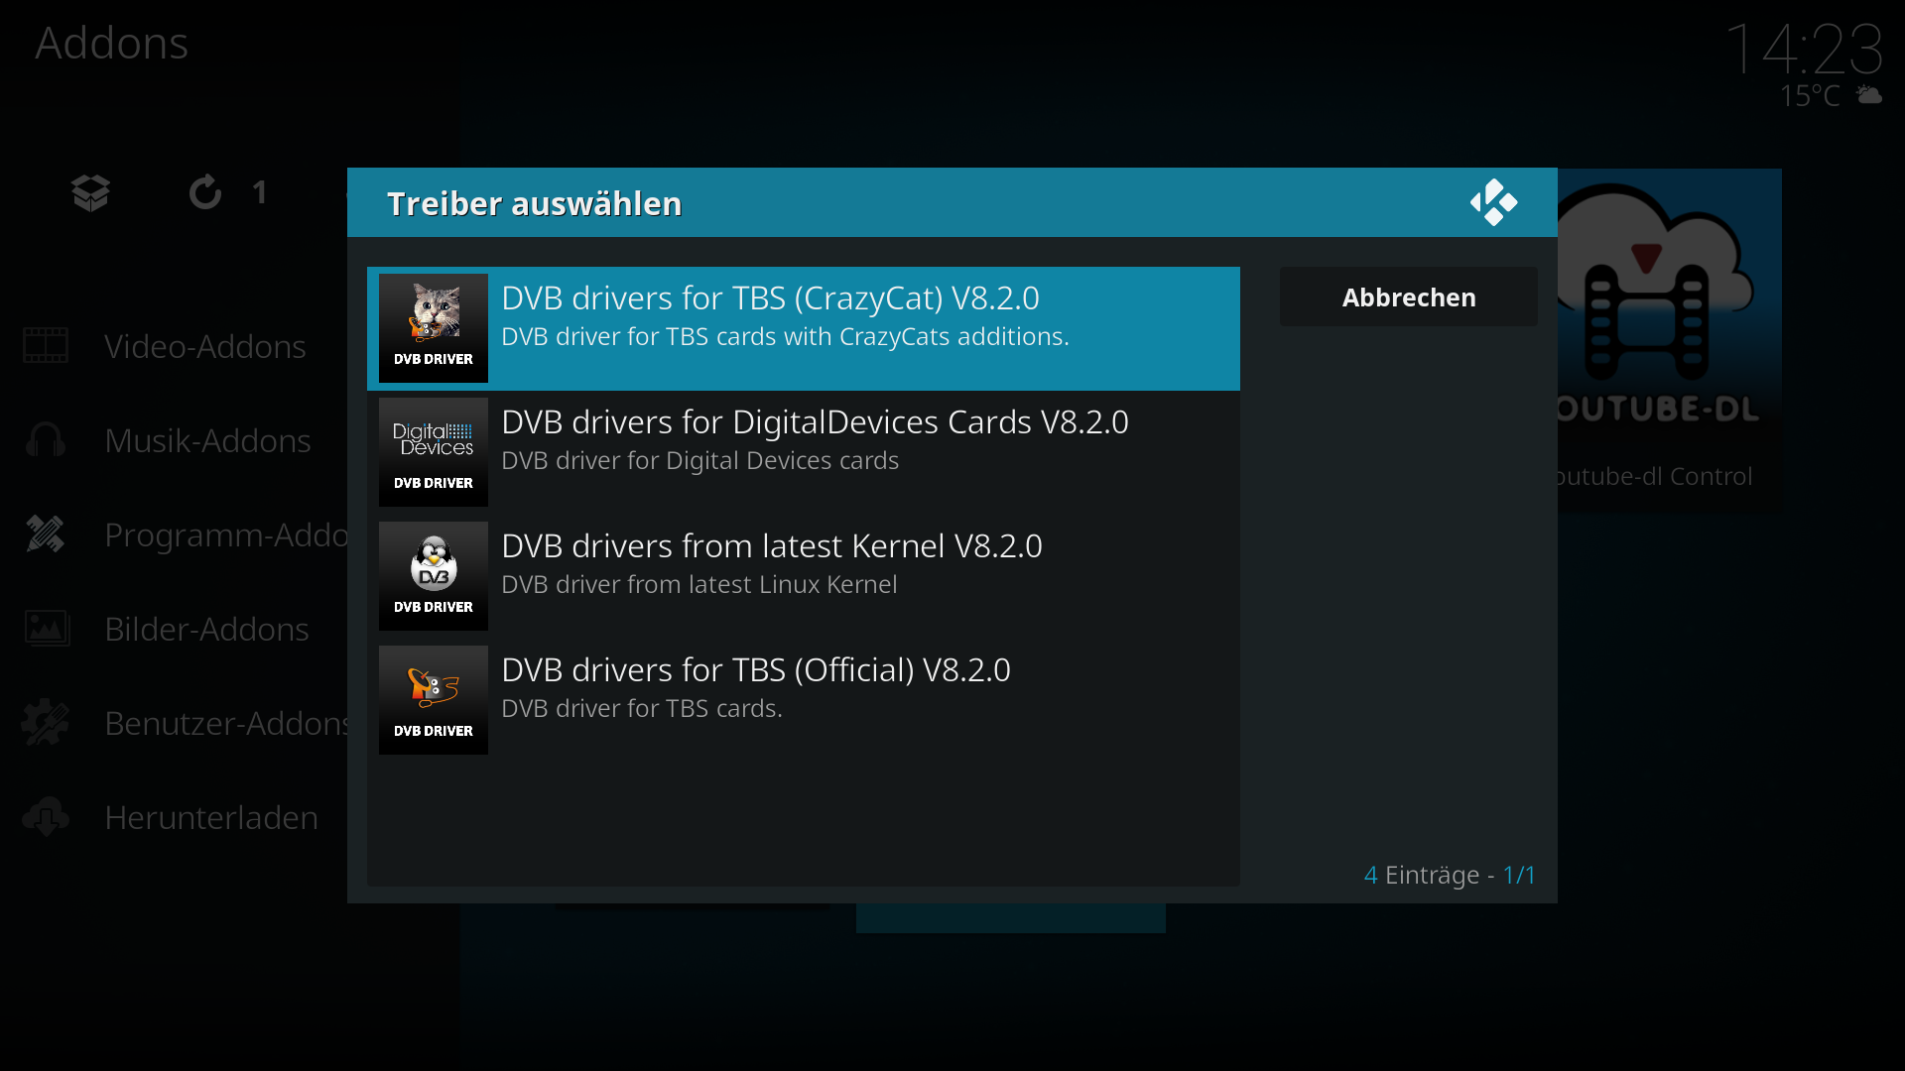1905x1071 pixels.
Task: Click the pencil ruler Programm-Addons icon
Action: click(x=46, y=535)
